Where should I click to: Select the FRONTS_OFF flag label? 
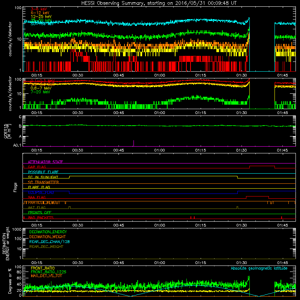(x=40, y=213)
